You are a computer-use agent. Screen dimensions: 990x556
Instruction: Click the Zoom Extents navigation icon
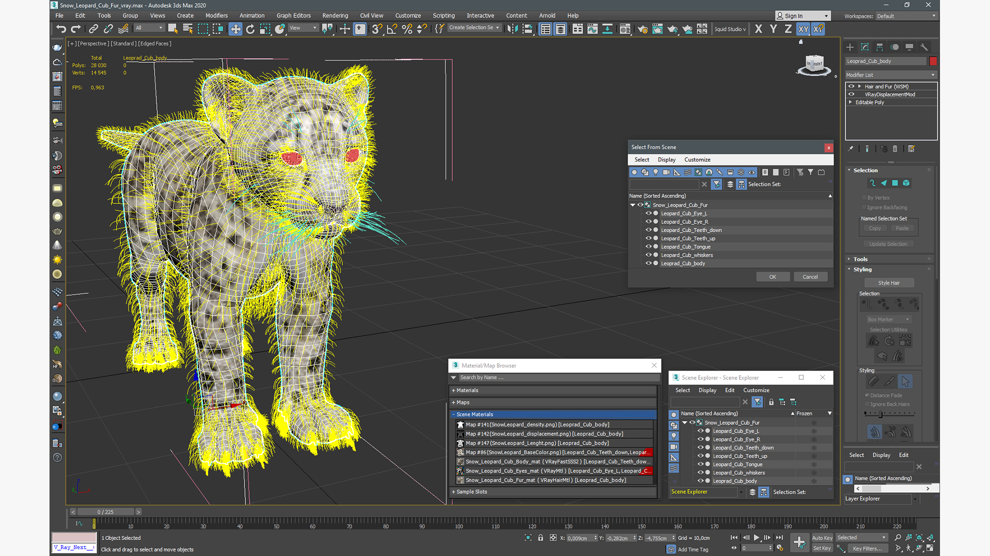(x=919, y=537)
